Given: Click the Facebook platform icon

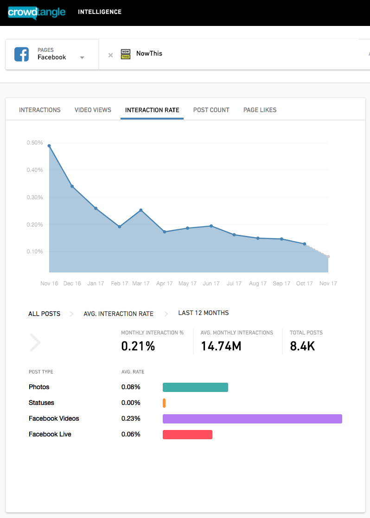Looking at the screenshot, I should pyautogui.click(x=21, y=54).
